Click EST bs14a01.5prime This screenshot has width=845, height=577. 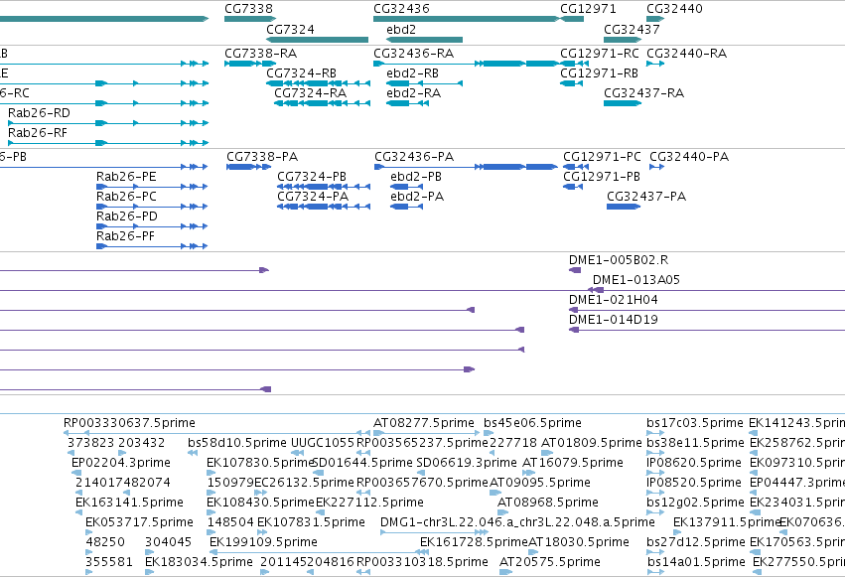pos(696,562)
